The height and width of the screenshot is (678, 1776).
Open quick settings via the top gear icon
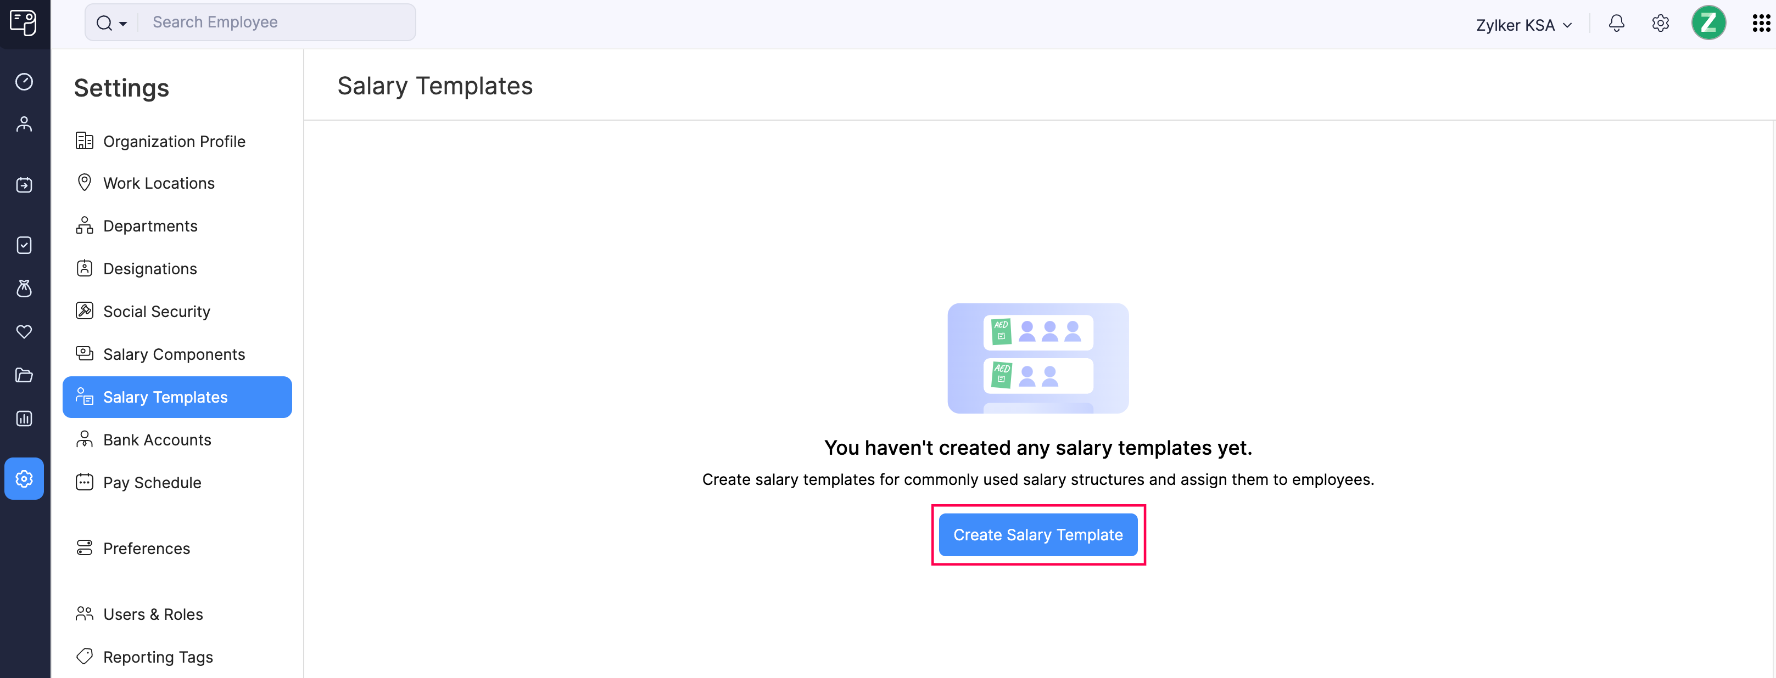coord(1661,24)
